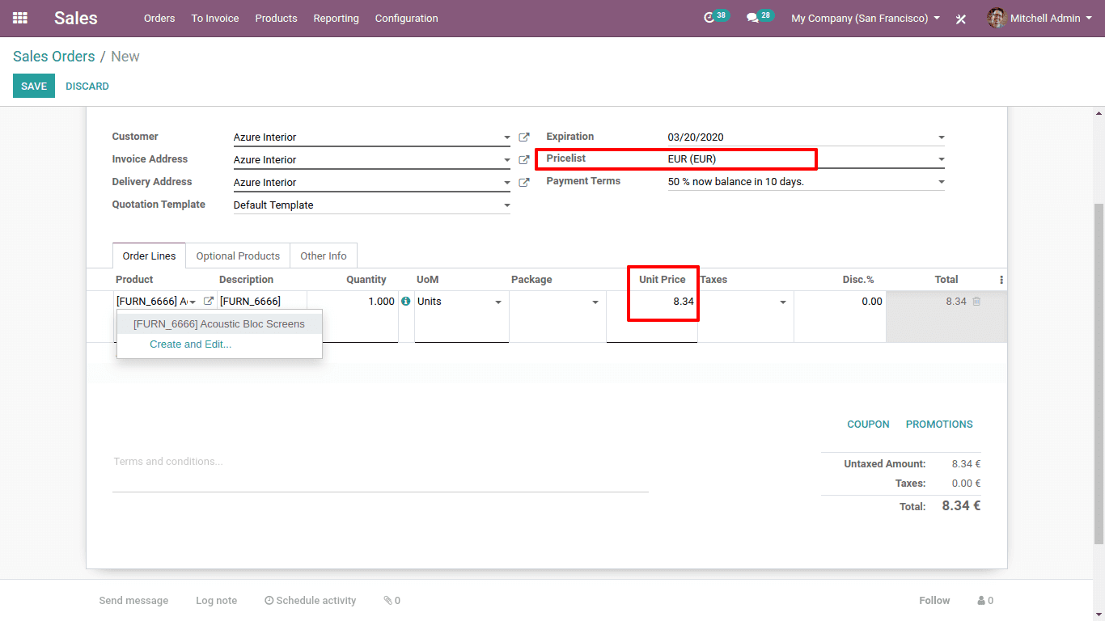Open the conversations chat icon with 28 badge
Viewport: 1105px width, 621px height.
[x=752, y=18]
